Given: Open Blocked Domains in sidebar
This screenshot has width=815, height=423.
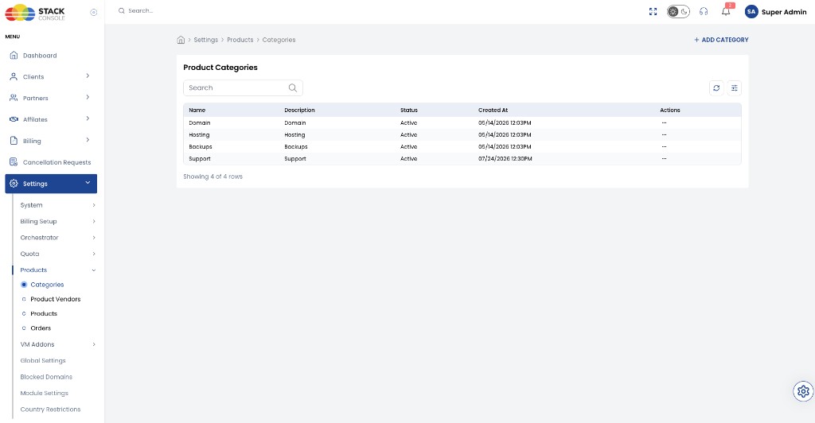Looking at the screenshot, I should pos(46,377).
